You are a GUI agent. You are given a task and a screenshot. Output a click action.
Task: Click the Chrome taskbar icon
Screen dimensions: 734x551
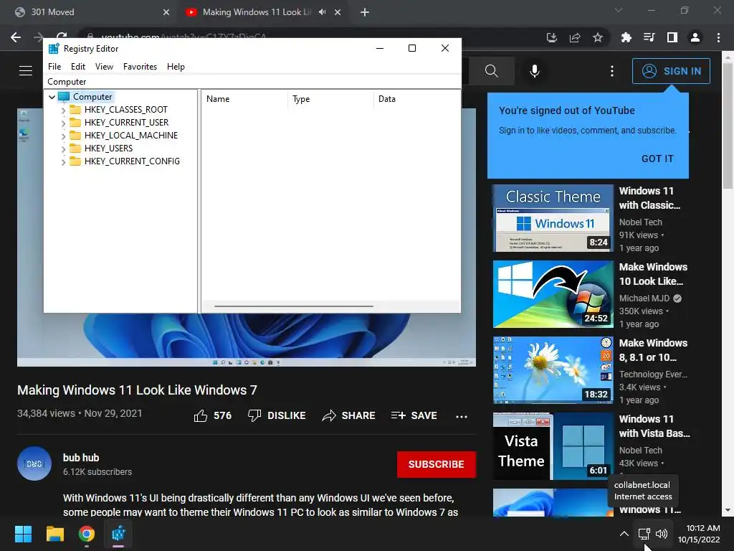(x=87, y=534)
